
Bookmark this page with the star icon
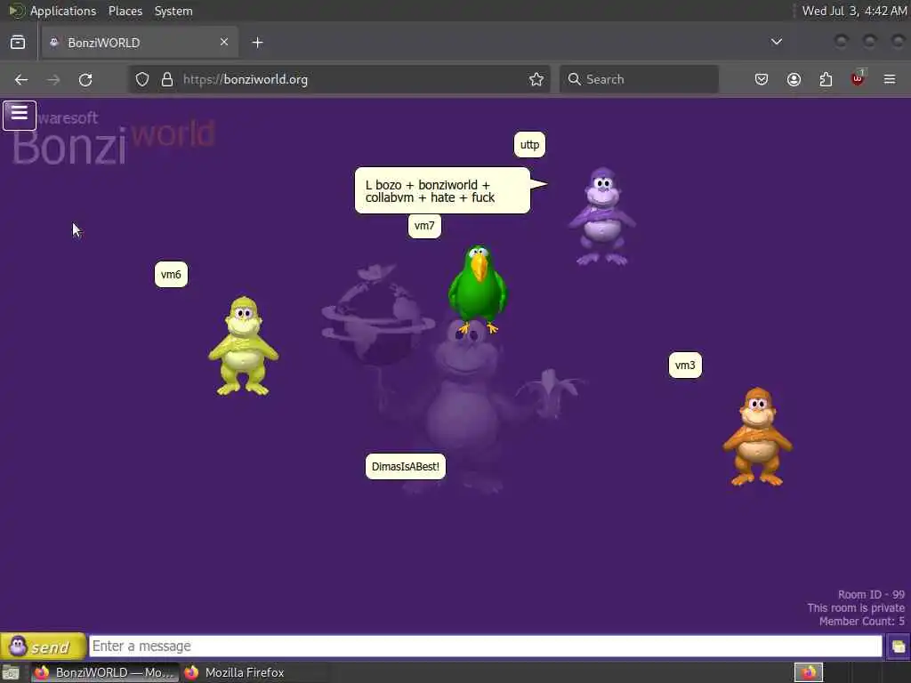536,79
